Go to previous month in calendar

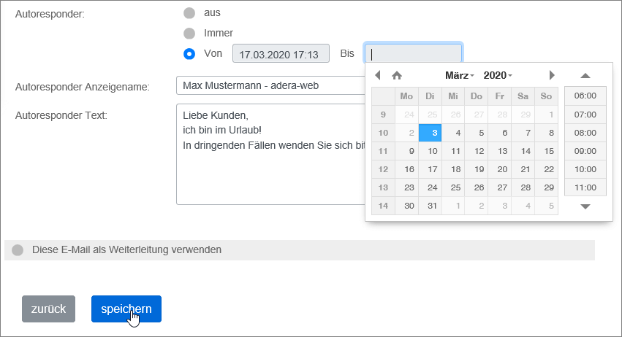[x=378, y=75]
